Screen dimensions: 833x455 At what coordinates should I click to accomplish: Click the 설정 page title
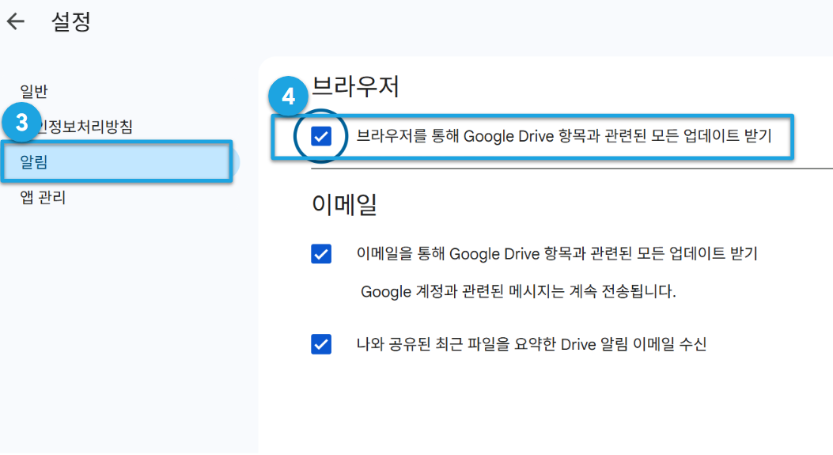tap(70, 21)
